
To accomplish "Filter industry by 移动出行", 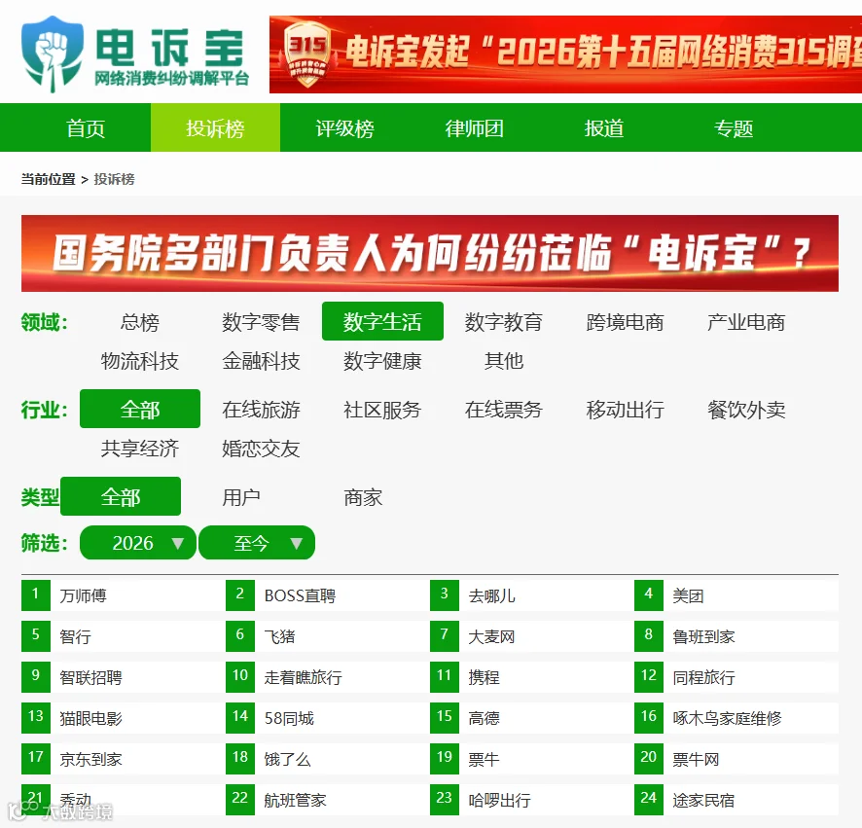I will click(x=625, y=410).
